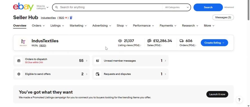The height and width of the screenshot is (107, 250).
Task: Click the Unread member messages envelope icon
Action: (97, 61)
